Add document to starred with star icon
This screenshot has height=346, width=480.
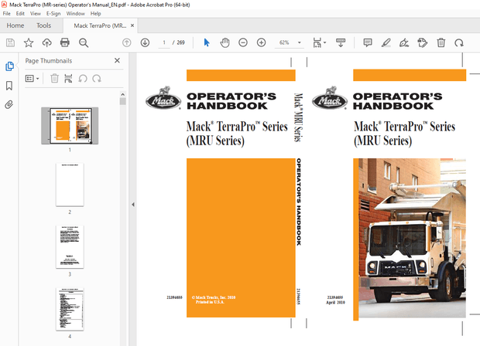click(x=29, y=42)
